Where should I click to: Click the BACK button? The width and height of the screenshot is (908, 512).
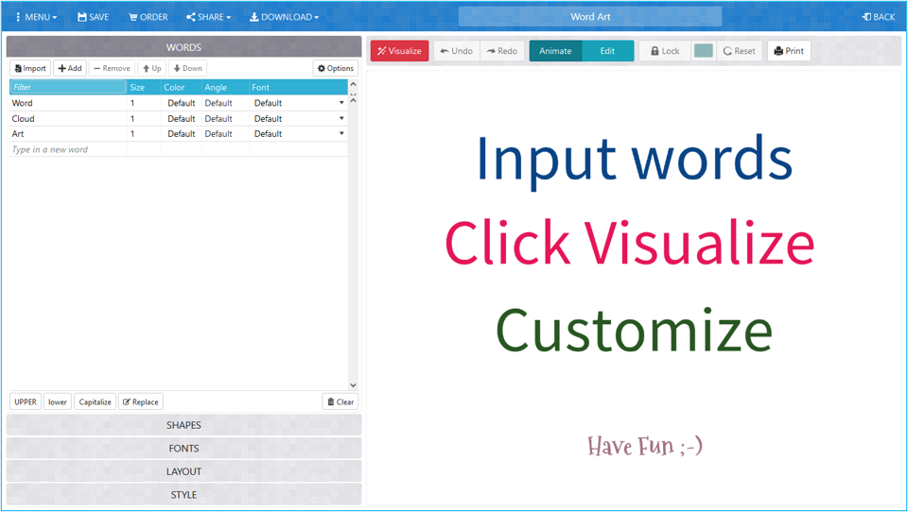click(879, 17)
